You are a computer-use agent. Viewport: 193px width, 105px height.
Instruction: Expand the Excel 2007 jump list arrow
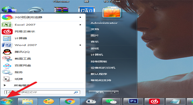[x=80, y=25]
